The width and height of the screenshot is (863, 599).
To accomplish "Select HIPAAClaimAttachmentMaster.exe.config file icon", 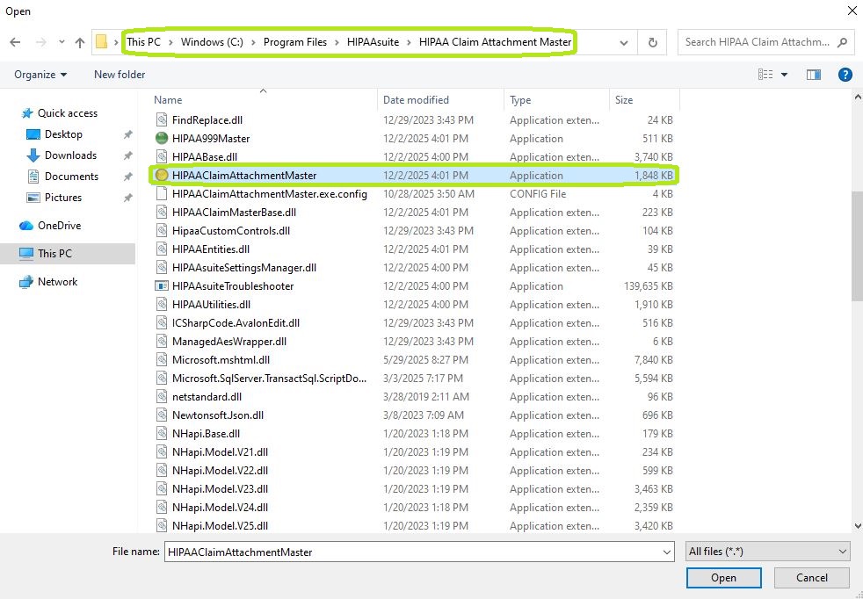I will tap(161, 193).
